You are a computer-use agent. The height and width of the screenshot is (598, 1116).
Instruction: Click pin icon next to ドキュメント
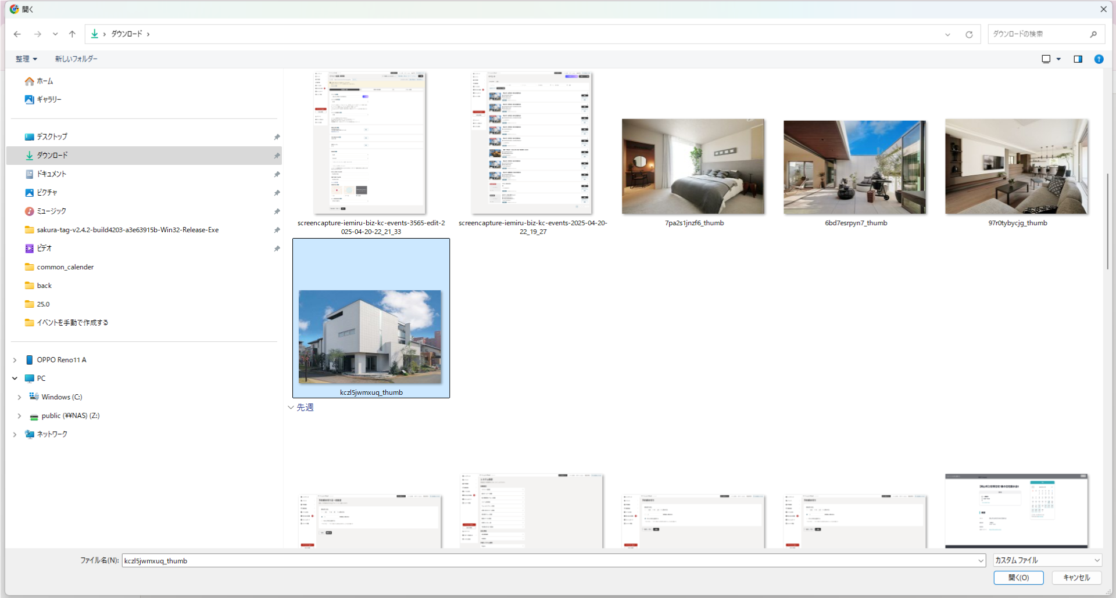(x=277, y=174)
